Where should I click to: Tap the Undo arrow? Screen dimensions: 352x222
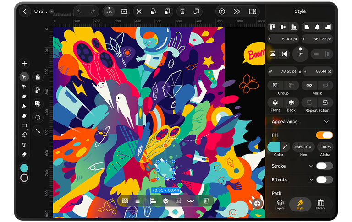coord(79,11)
